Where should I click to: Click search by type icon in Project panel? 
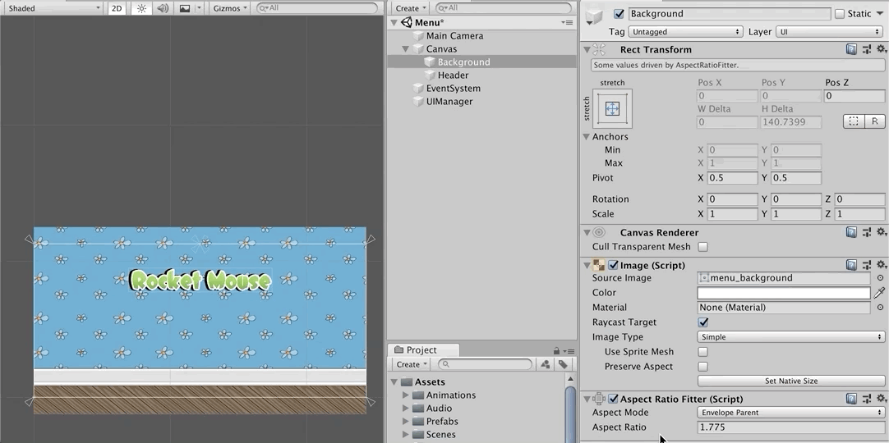[x=545, y=364]
